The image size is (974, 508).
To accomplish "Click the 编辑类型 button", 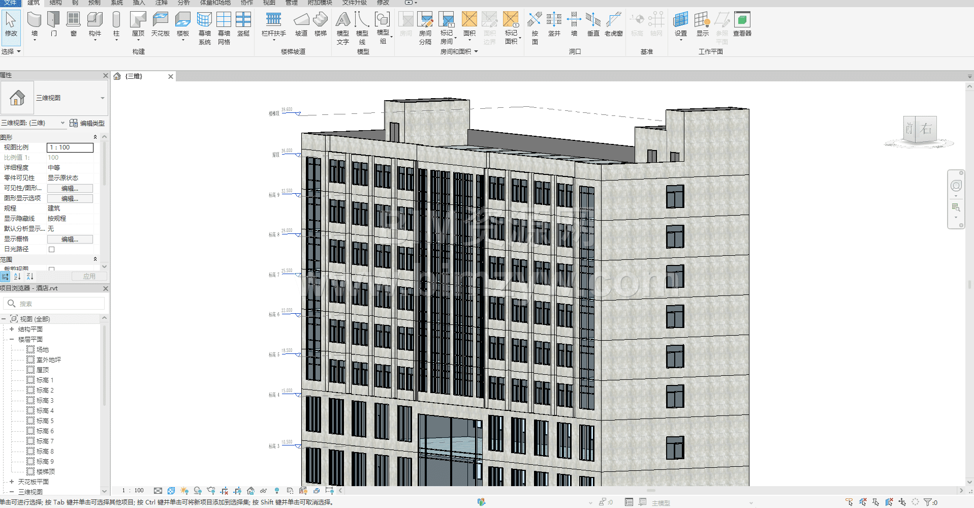I will tap(87, 123).
